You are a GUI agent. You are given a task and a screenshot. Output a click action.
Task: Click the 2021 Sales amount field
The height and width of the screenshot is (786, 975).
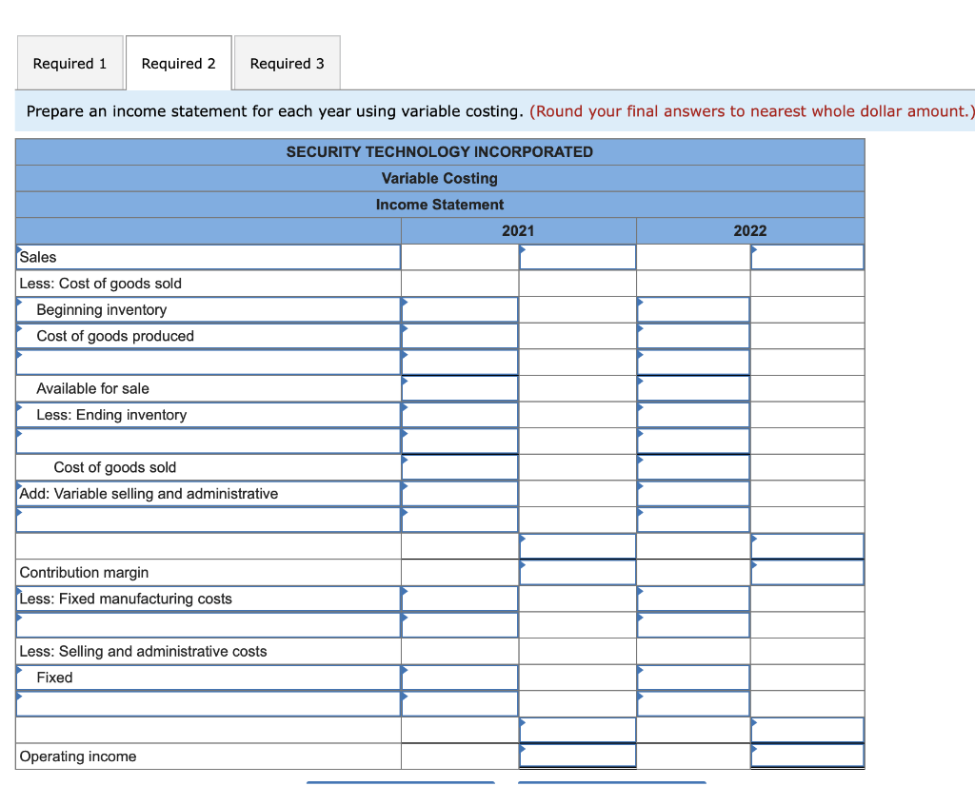point(578,257)
